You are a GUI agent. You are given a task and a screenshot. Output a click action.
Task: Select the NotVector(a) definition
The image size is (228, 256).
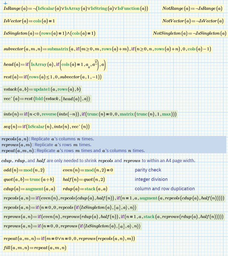click(x=193, y=21)
